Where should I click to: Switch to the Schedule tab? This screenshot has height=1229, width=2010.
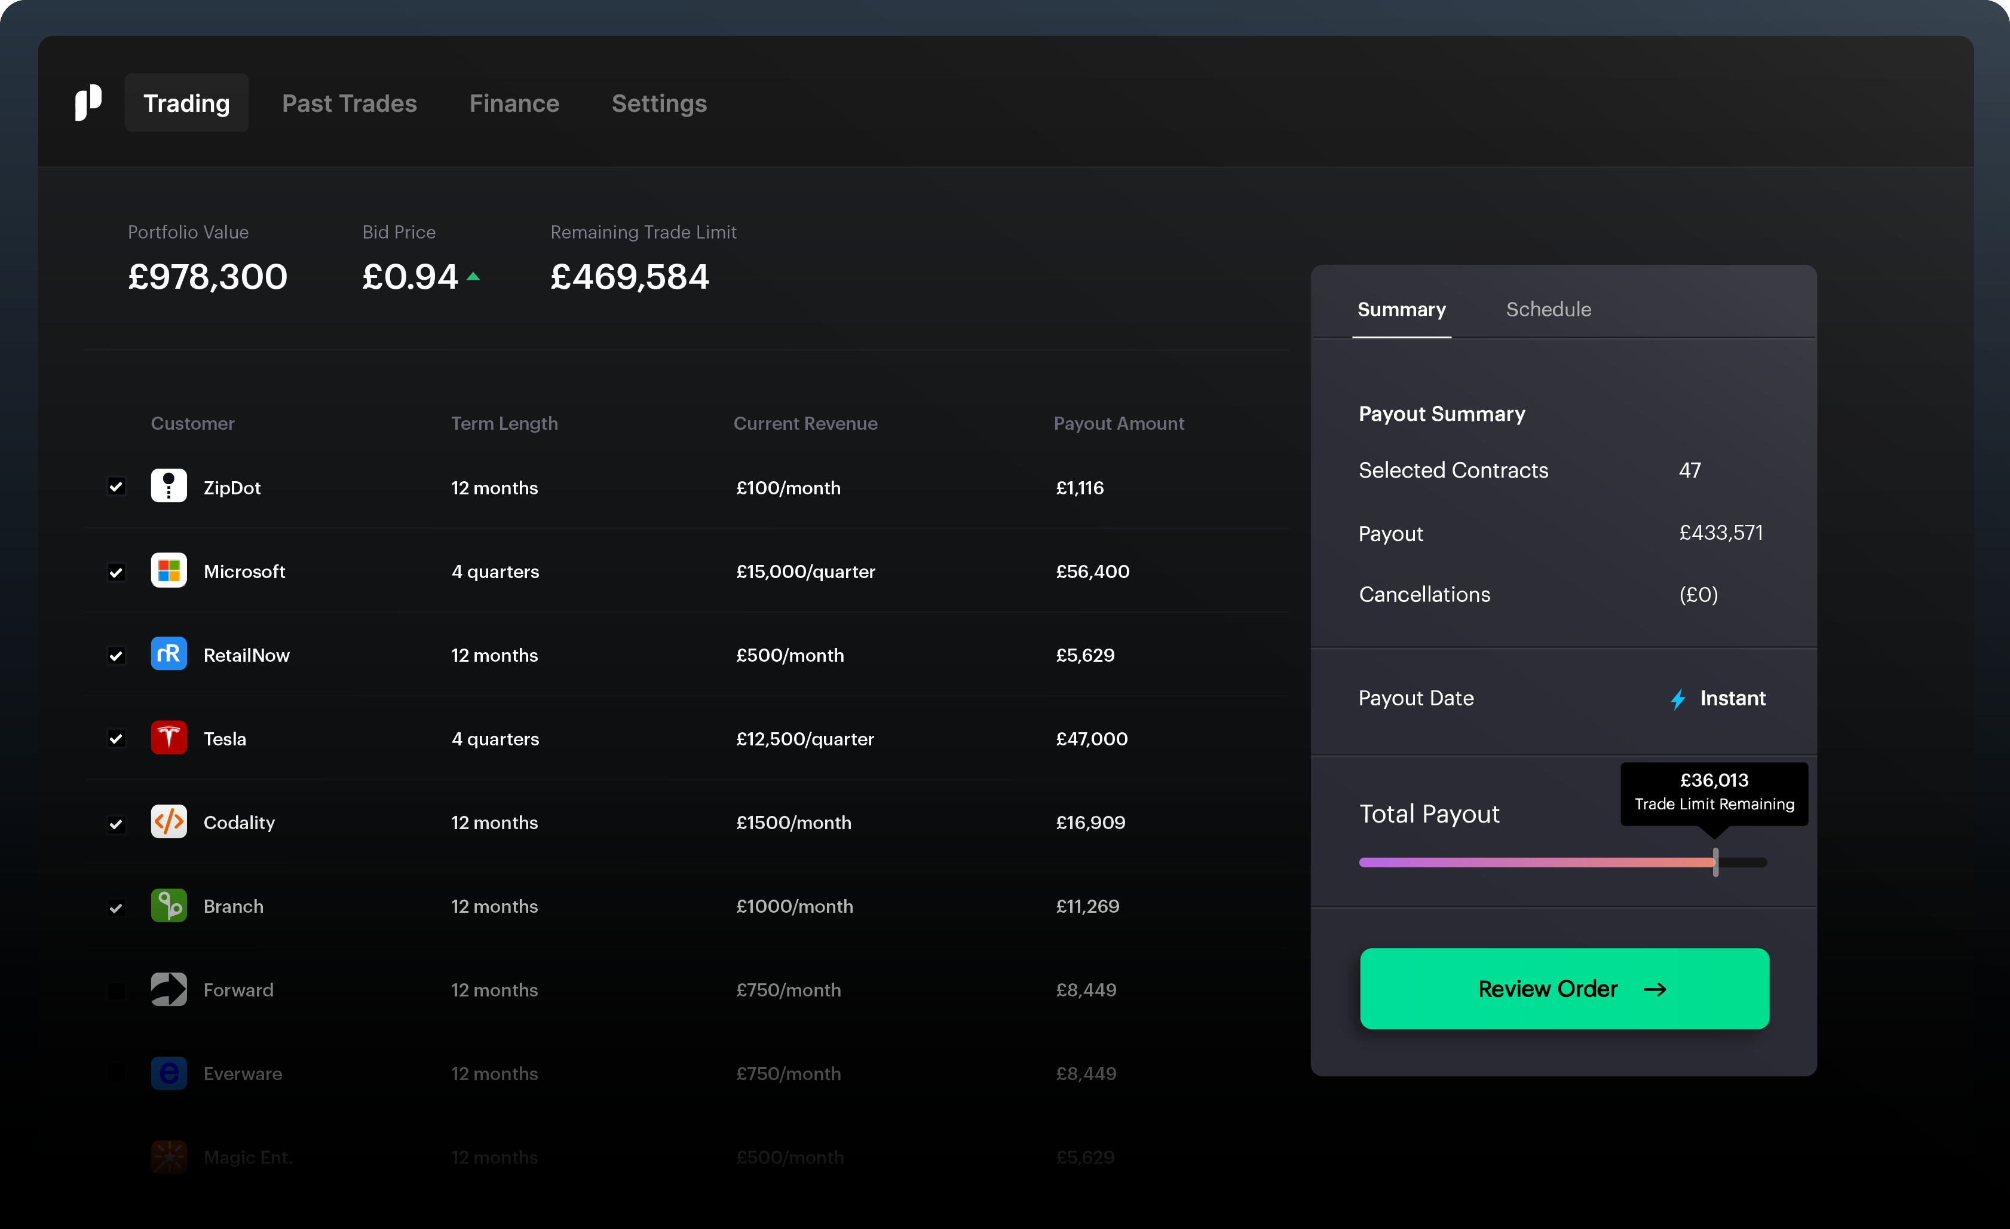tap(1548, 309)
